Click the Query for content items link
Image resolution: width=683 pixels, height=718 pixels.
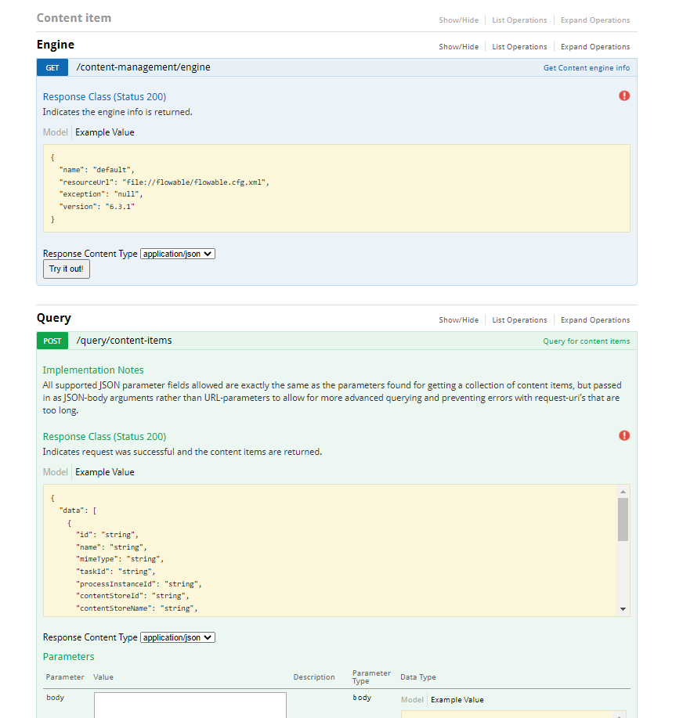click(586, 341)
